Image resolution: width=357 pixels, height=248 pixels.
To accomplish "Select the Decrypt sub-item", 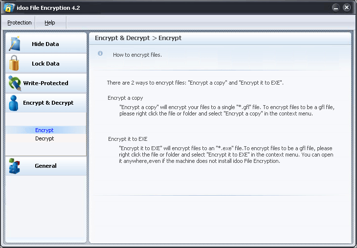I will 46,138.
